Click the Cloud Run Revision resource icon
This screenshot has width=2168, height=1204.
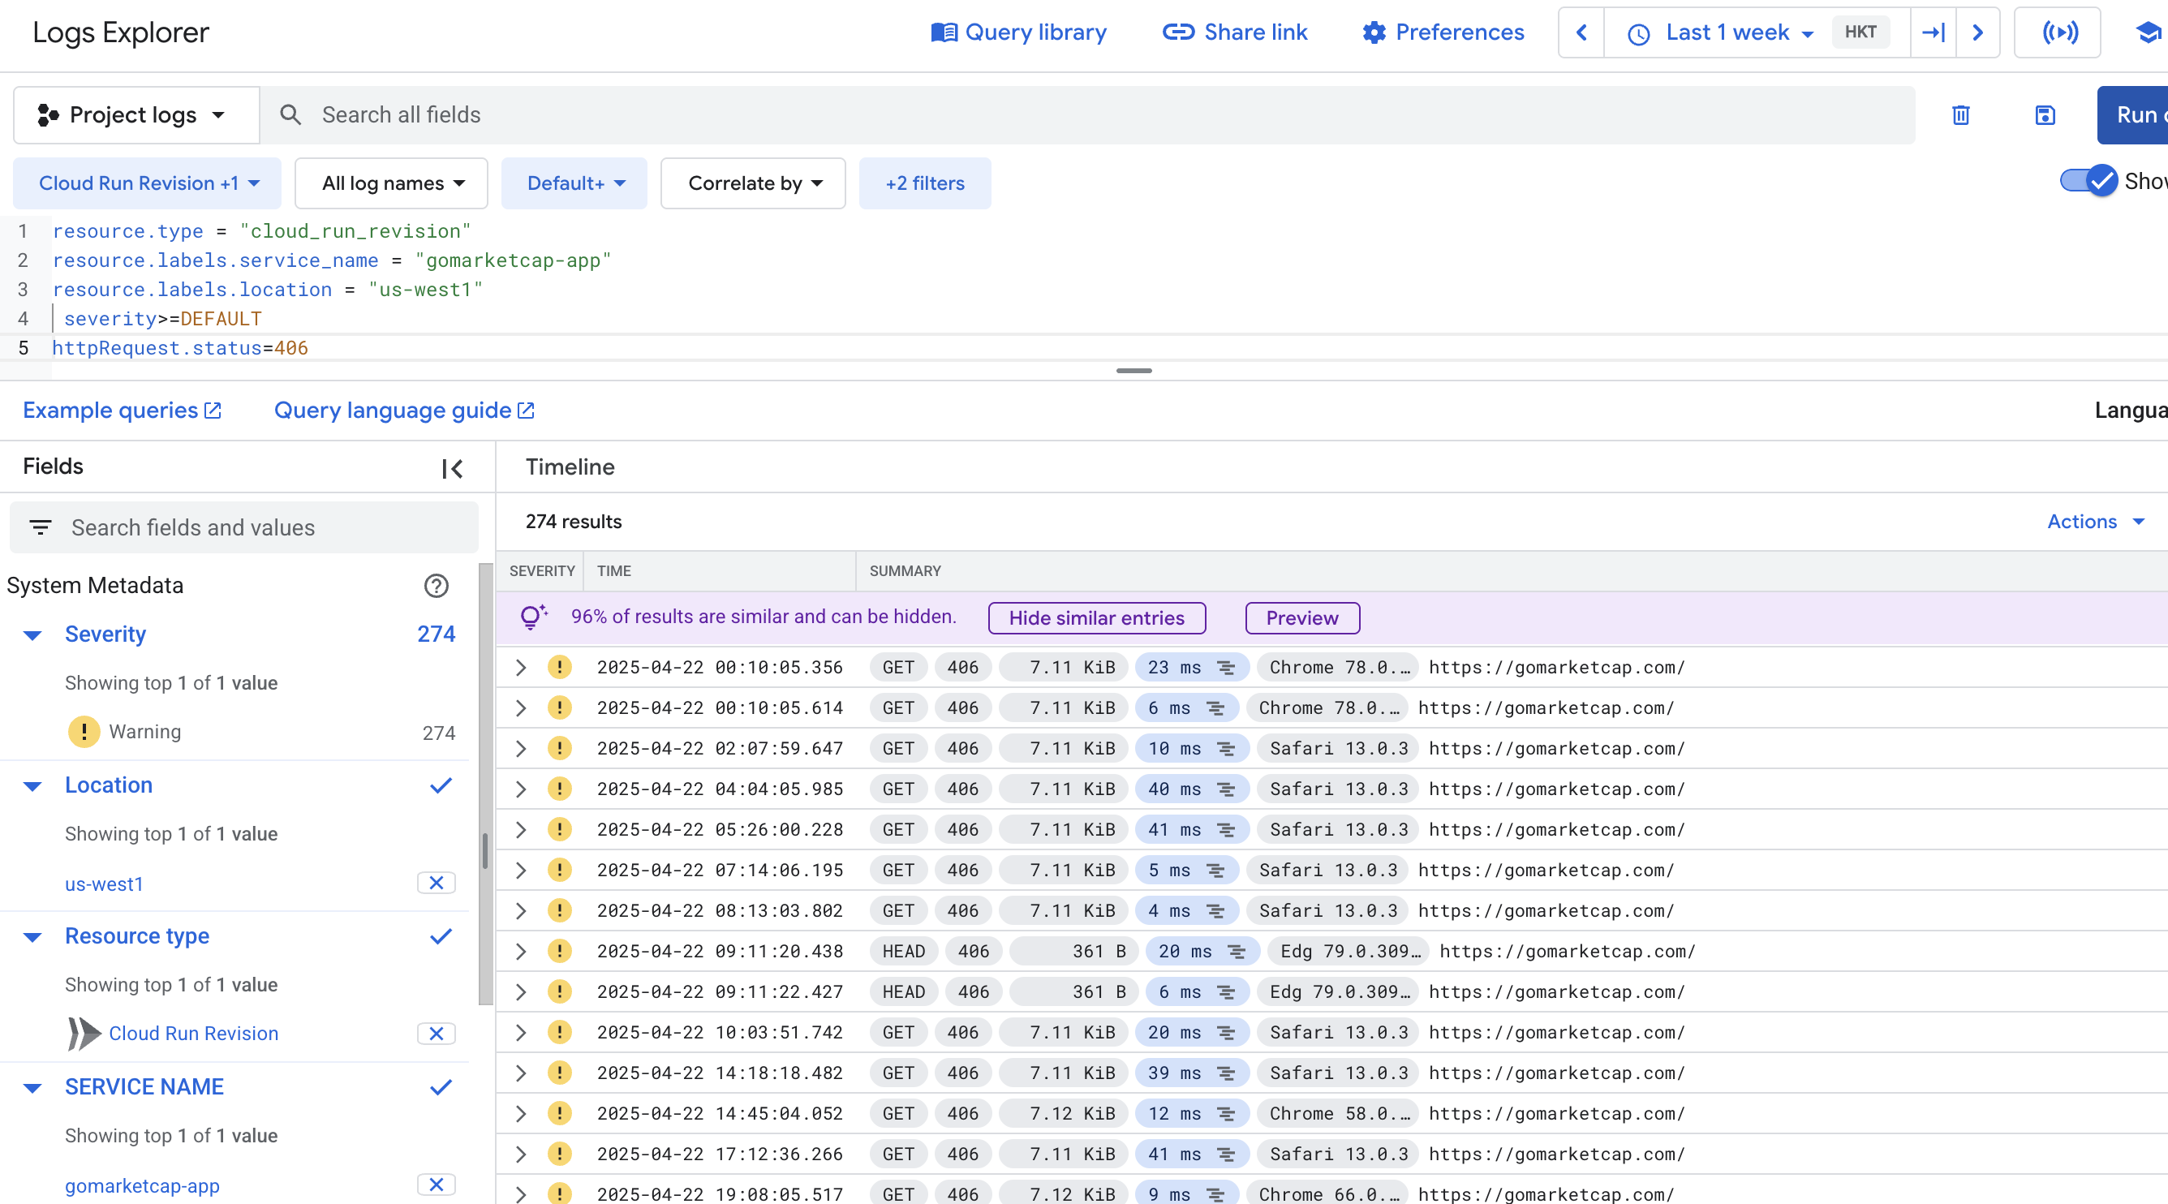point(84,1034)
